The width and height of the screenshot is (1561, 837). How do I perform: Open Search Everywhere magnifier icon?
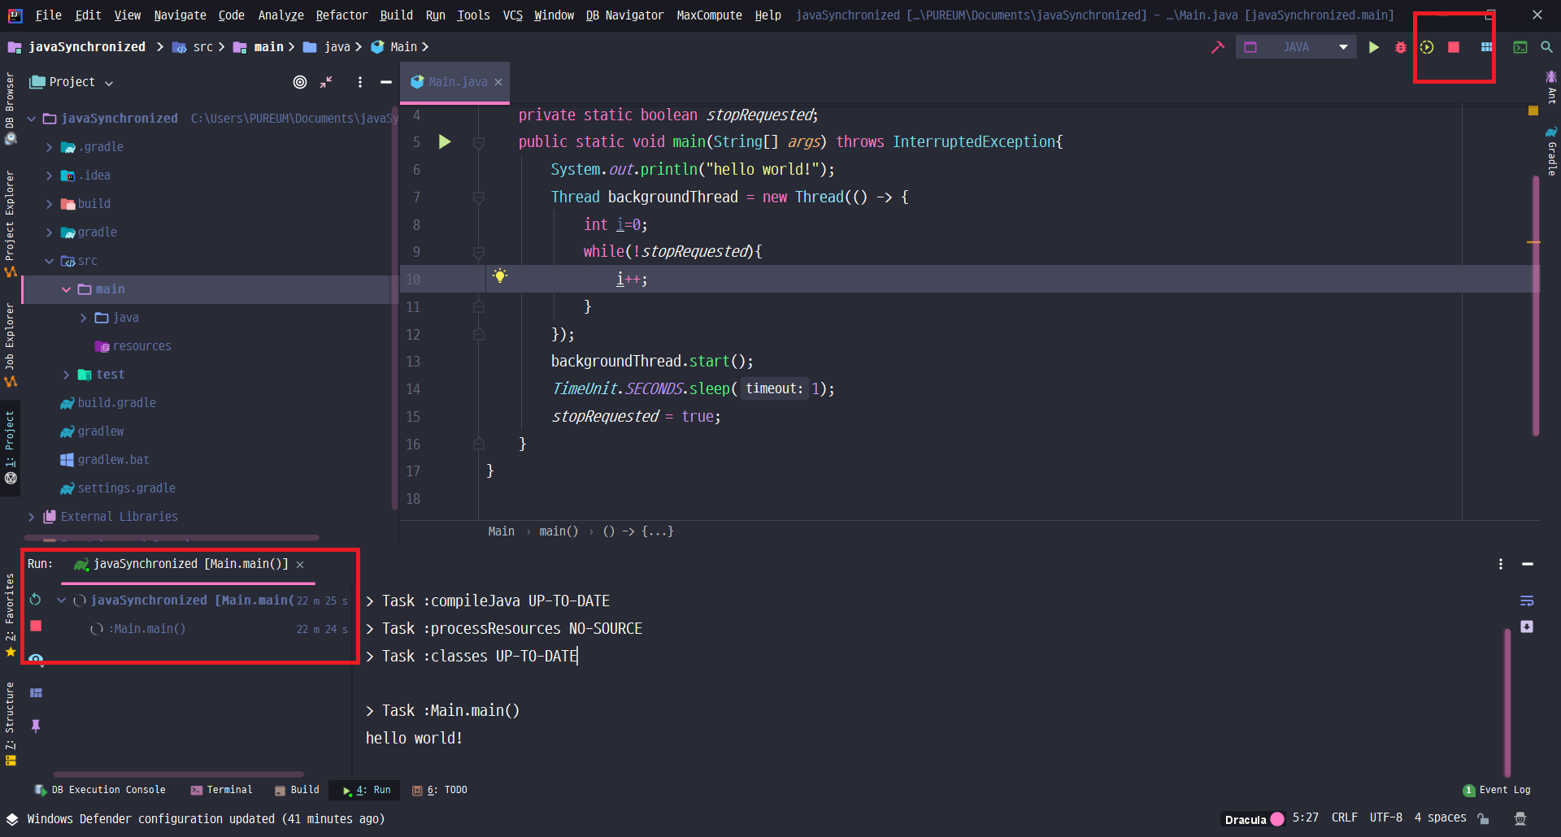[1546, 47]
